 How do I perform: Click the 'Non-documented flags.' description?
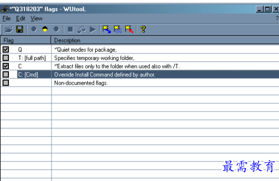point(81,83)
